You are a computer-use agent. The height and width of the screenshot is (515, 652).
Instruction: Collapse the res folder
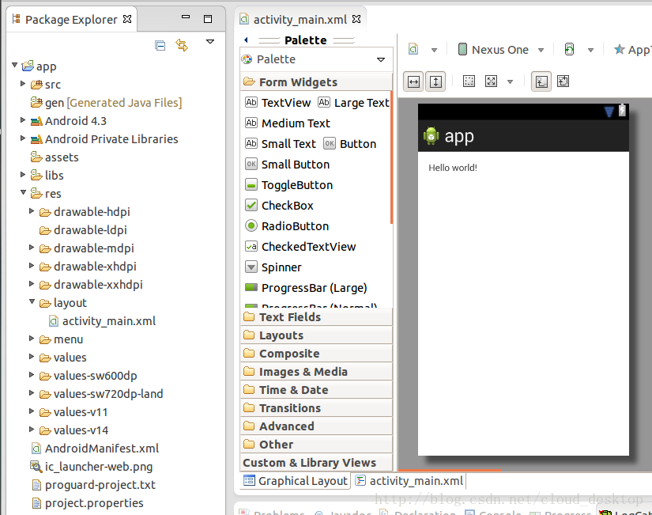(x=23, y=192)
